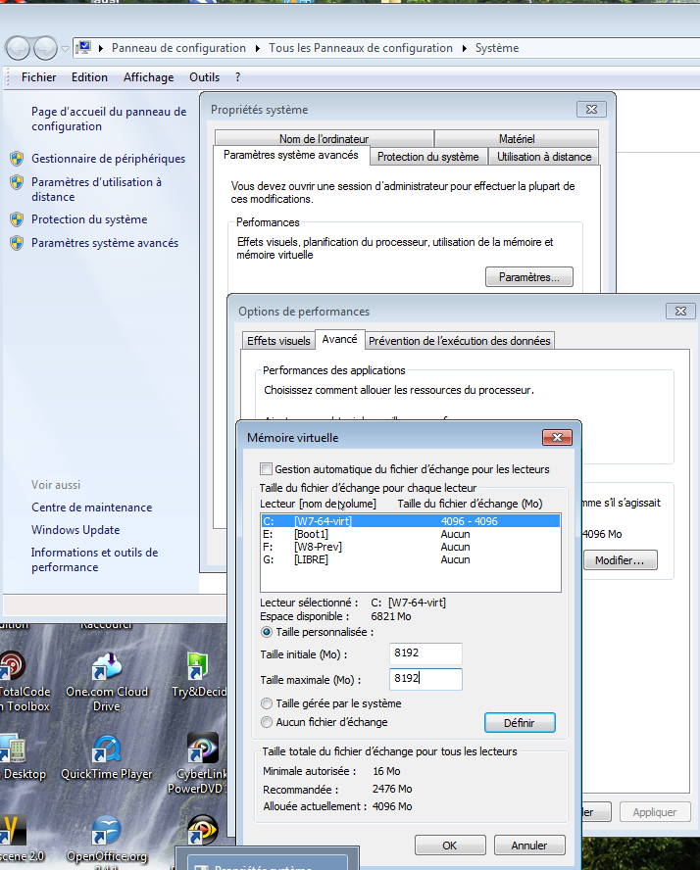The height and width of the screenshot is (870, 700).
Task: Switch to Prévention de l'exécution des données tab
Action: click(460, 341)
